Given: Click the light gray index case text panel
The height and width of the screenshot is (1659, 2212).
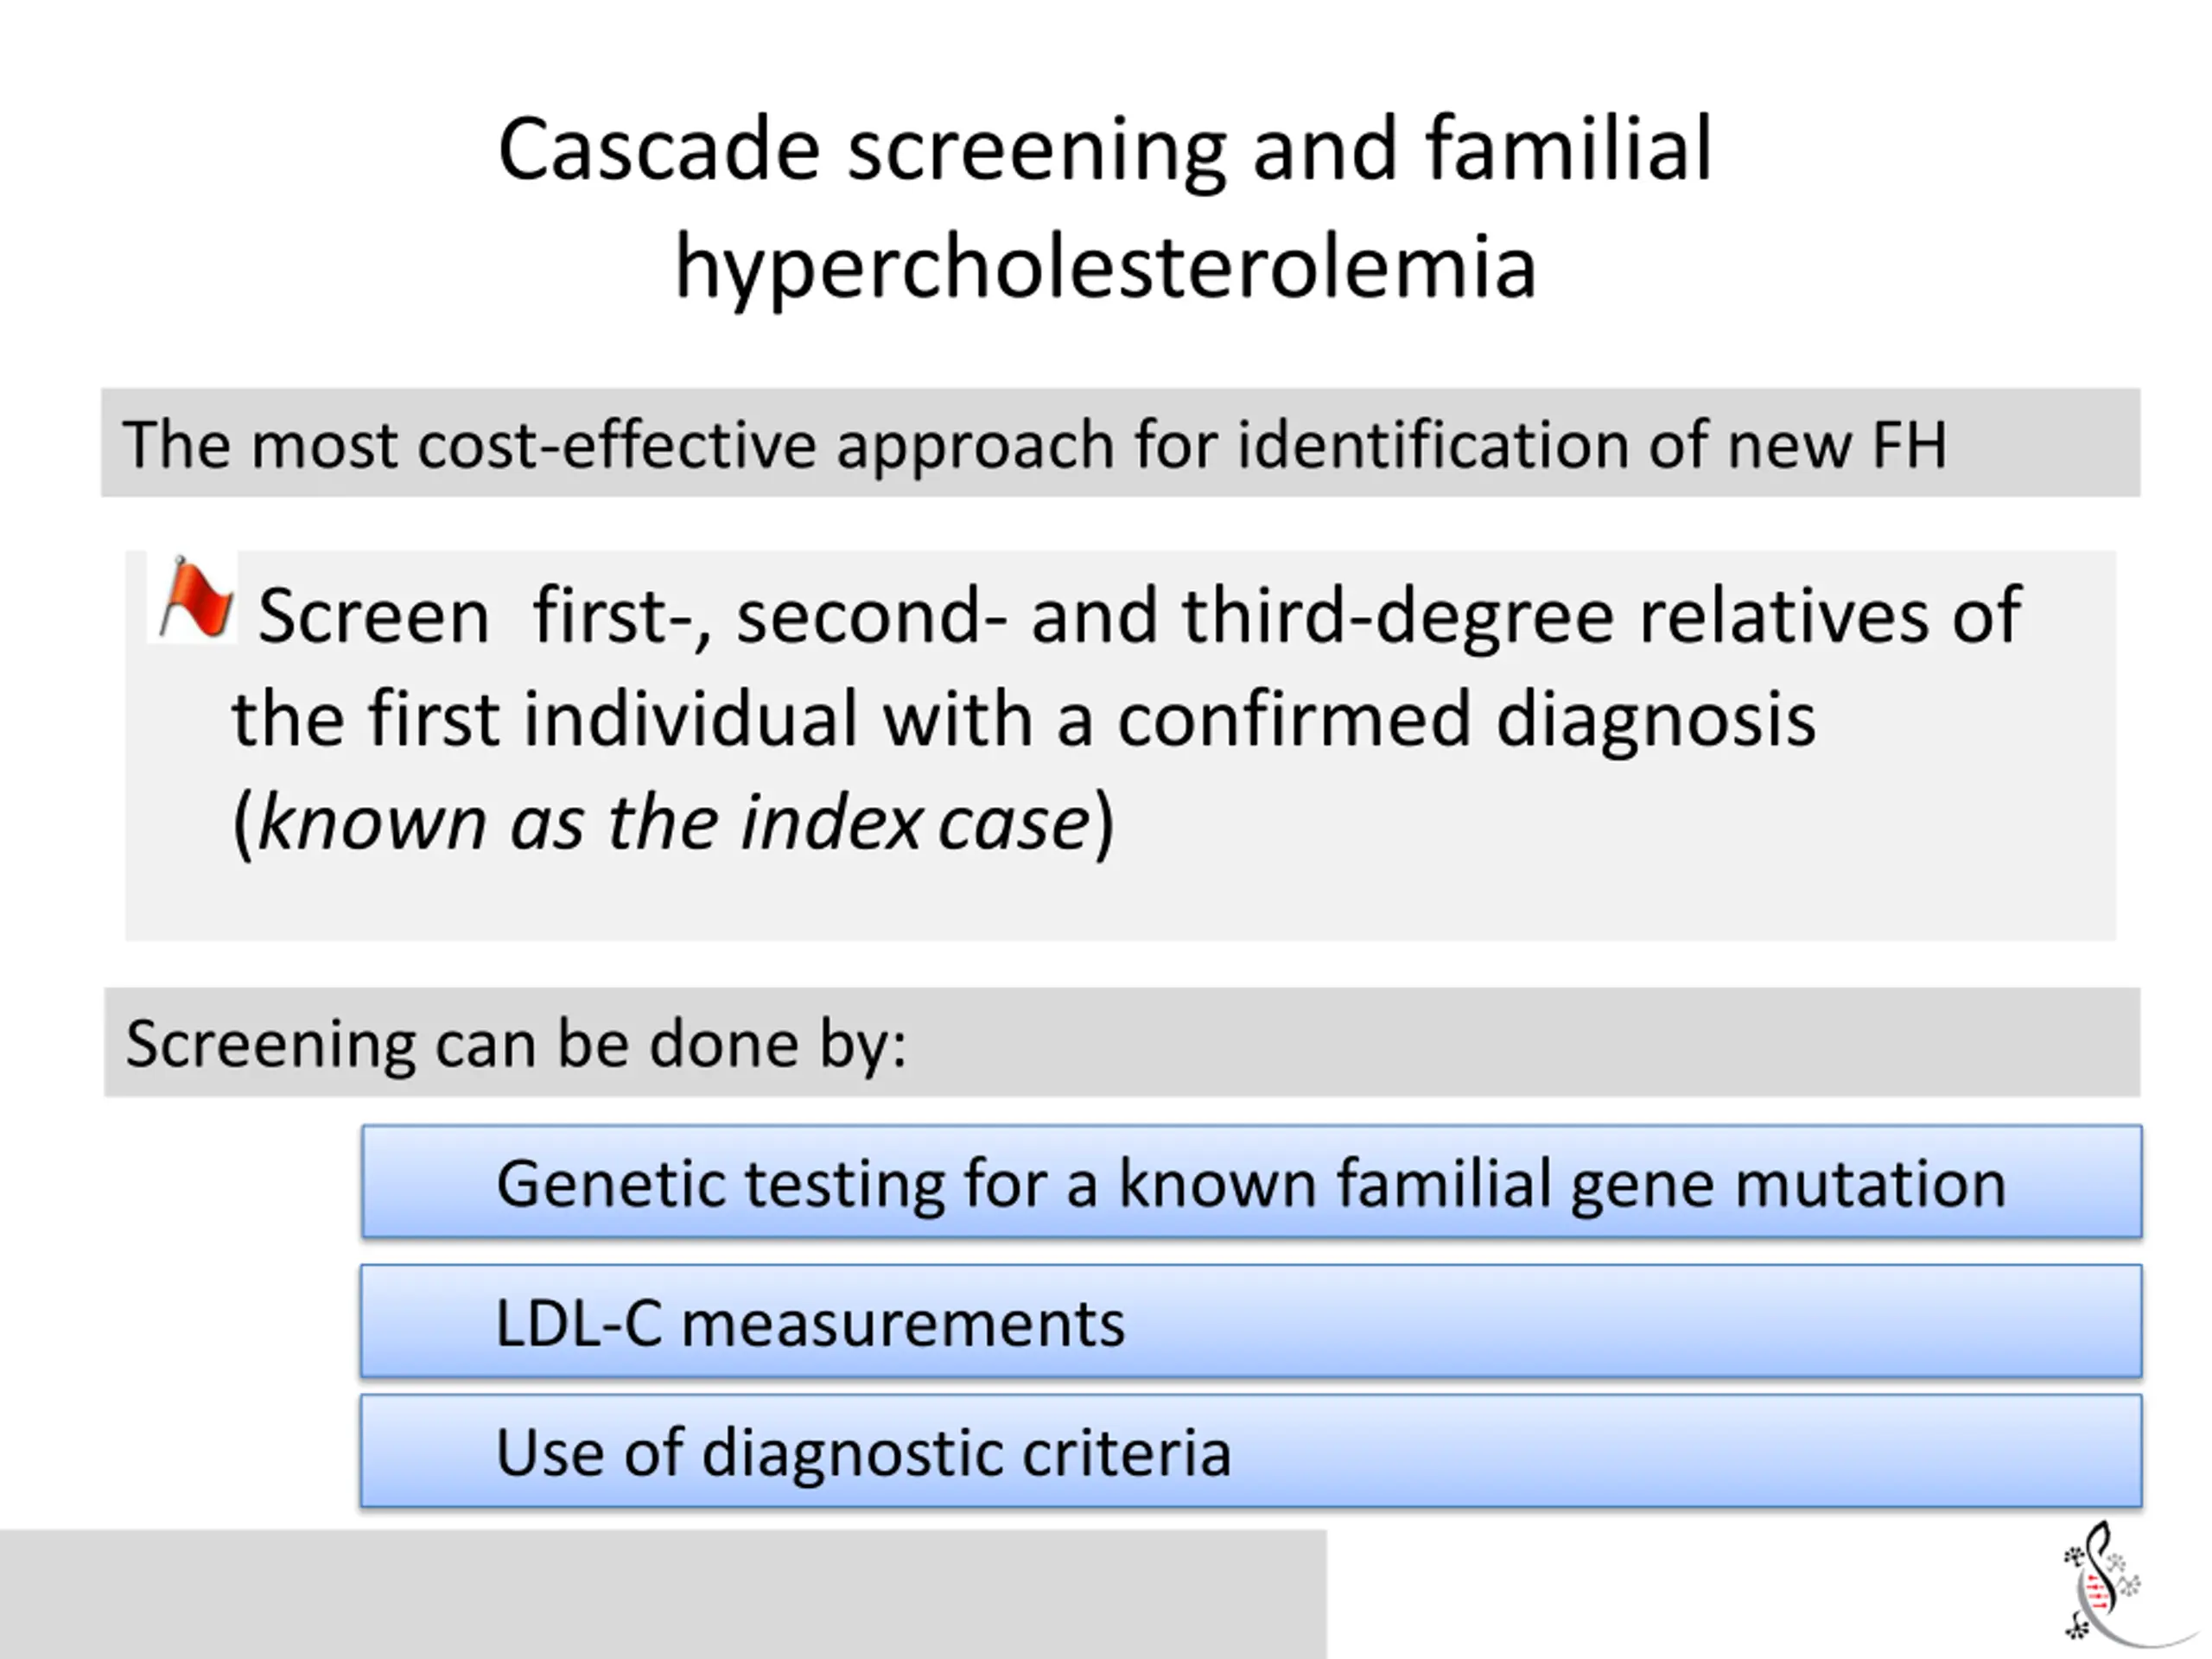Looking at the screenshot, I should 1120,745.
